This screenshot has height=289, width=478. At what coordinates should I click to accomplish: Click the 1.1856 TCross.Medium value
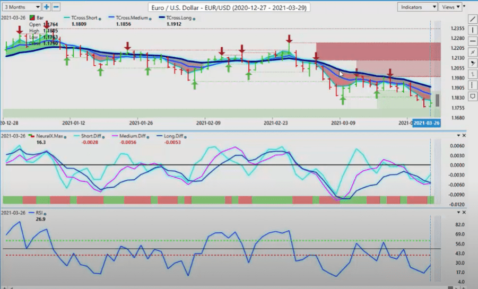coord(124,24)
